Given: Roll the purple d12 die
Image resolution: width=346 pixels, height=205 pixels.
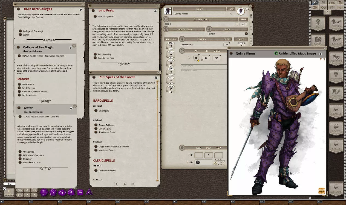Looking at the screenshot, I should [x=53, y=192].
